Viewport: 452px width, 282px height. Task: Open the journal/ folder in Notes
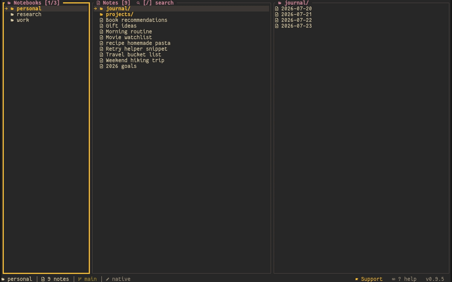coord(181,9)
